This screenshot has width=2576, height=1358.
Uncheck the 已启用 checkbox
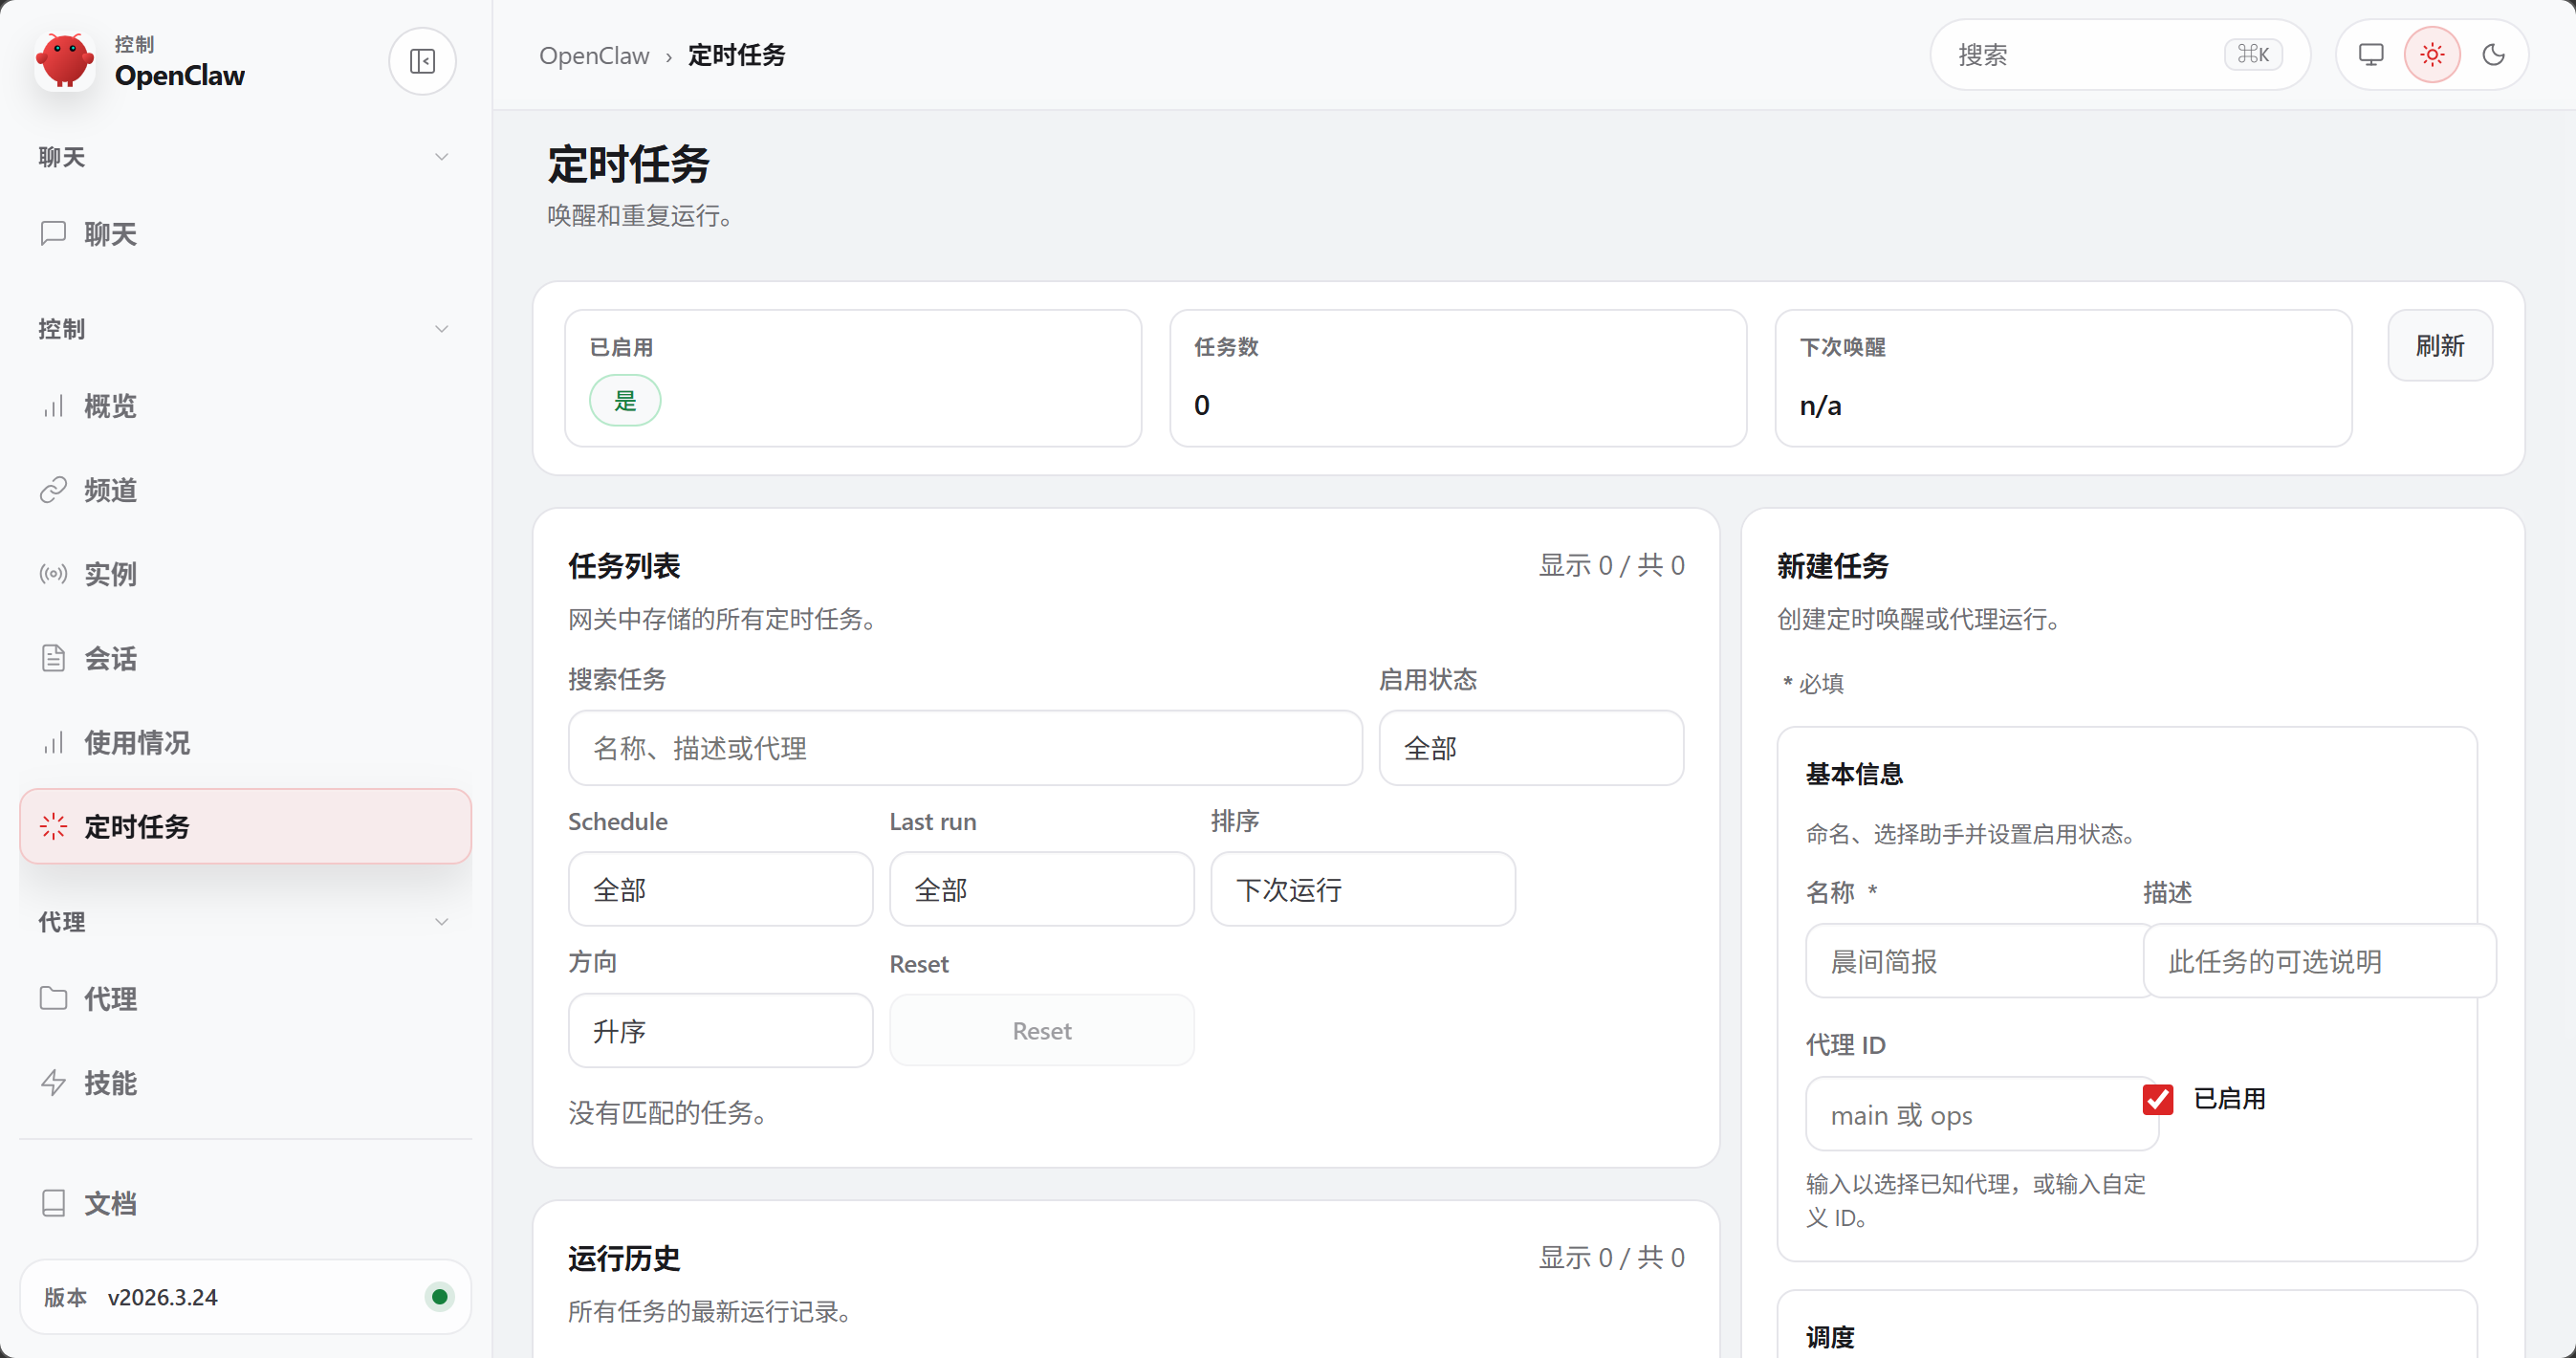coord(2158,1099)
